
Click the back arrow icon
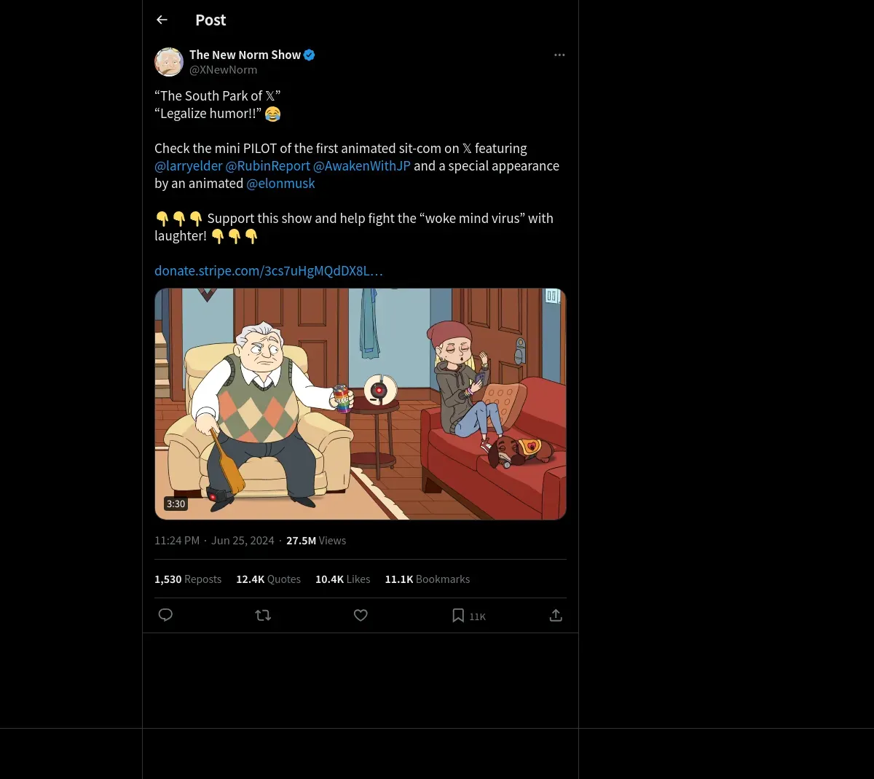[162, 20]
